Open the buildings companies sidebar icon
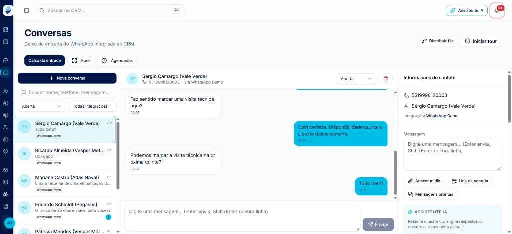The width and height of the screenshot is (512, 234). (x=5, y=139)
